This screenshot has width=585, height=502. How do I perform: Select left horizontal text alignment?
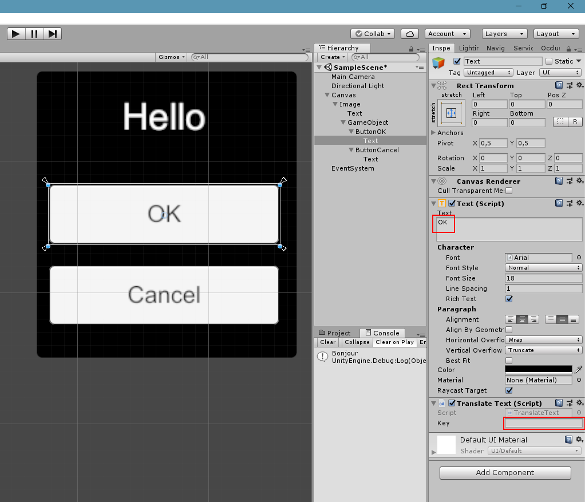pyautogui.click(x=511, y=319)
